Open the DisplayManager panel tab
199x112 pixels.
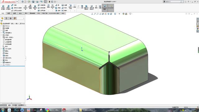(15, 18)
